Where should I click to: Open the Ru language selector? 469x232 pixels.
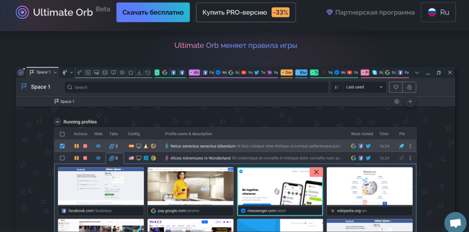pos(438,12)
